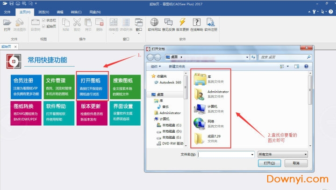Click the 拷贝 copy icon

88,22
